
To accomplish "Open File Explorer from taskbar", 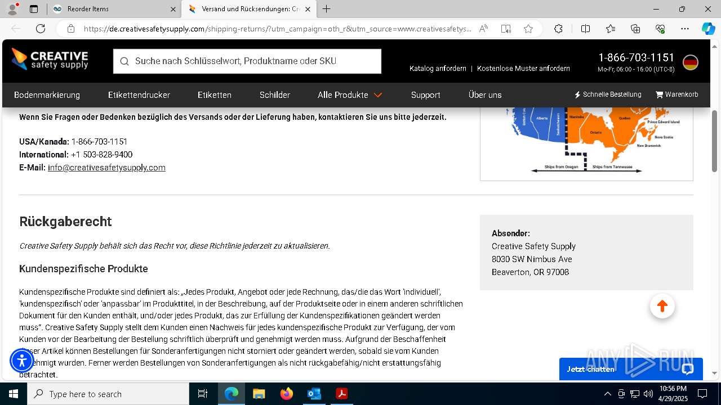I will (259, 394).
